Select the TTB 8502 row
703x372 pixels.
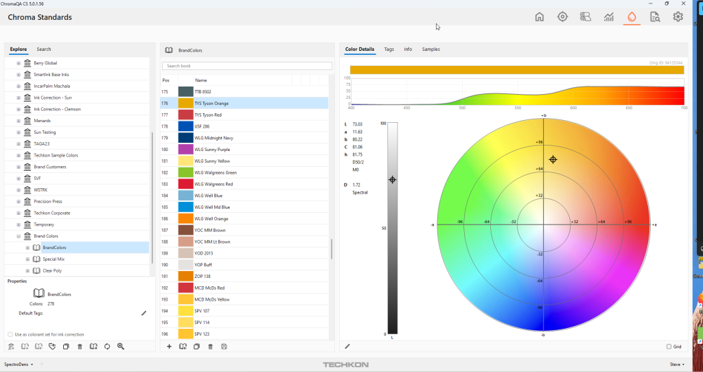244,92
